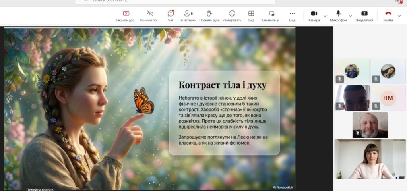Show the participants list (Участники)
The width and height of the screenshot is (407, 191).
tap(188, 14)
